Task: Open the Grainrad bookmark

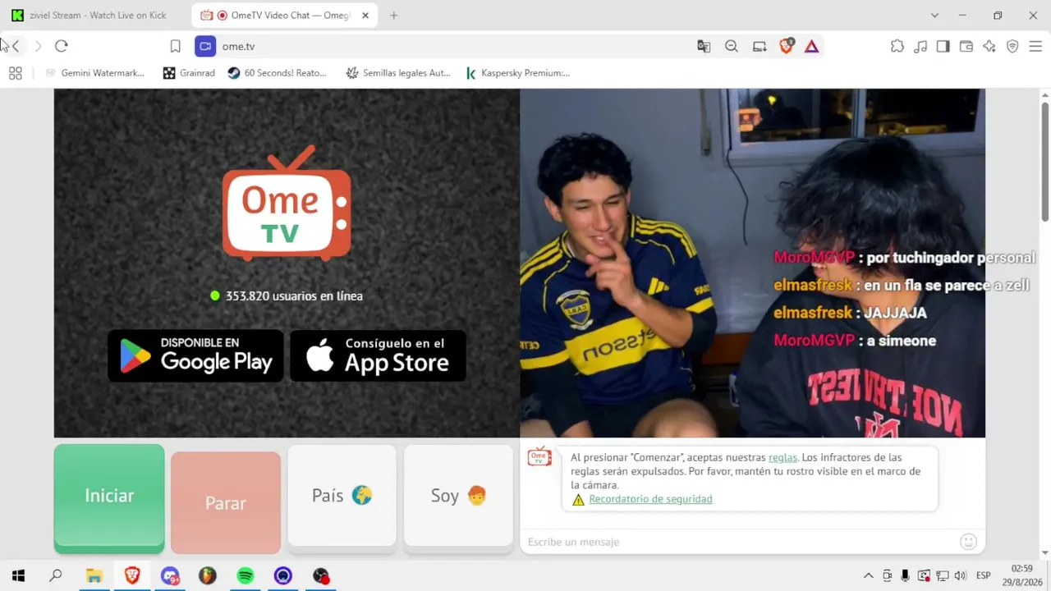Action: click(x=189, y=73)
